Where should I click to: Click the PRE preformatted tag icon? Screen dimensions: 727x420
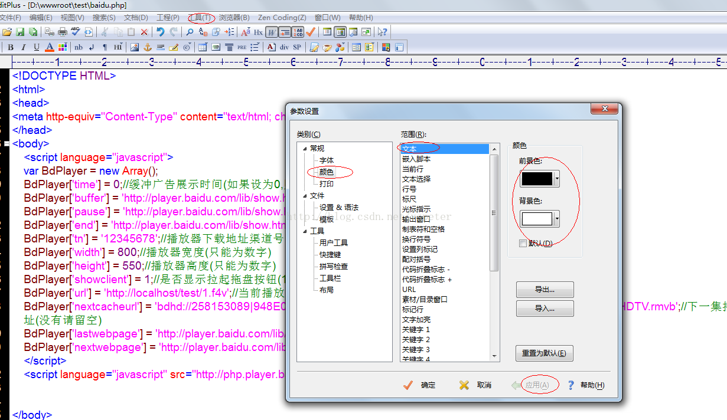coord(242,47)
